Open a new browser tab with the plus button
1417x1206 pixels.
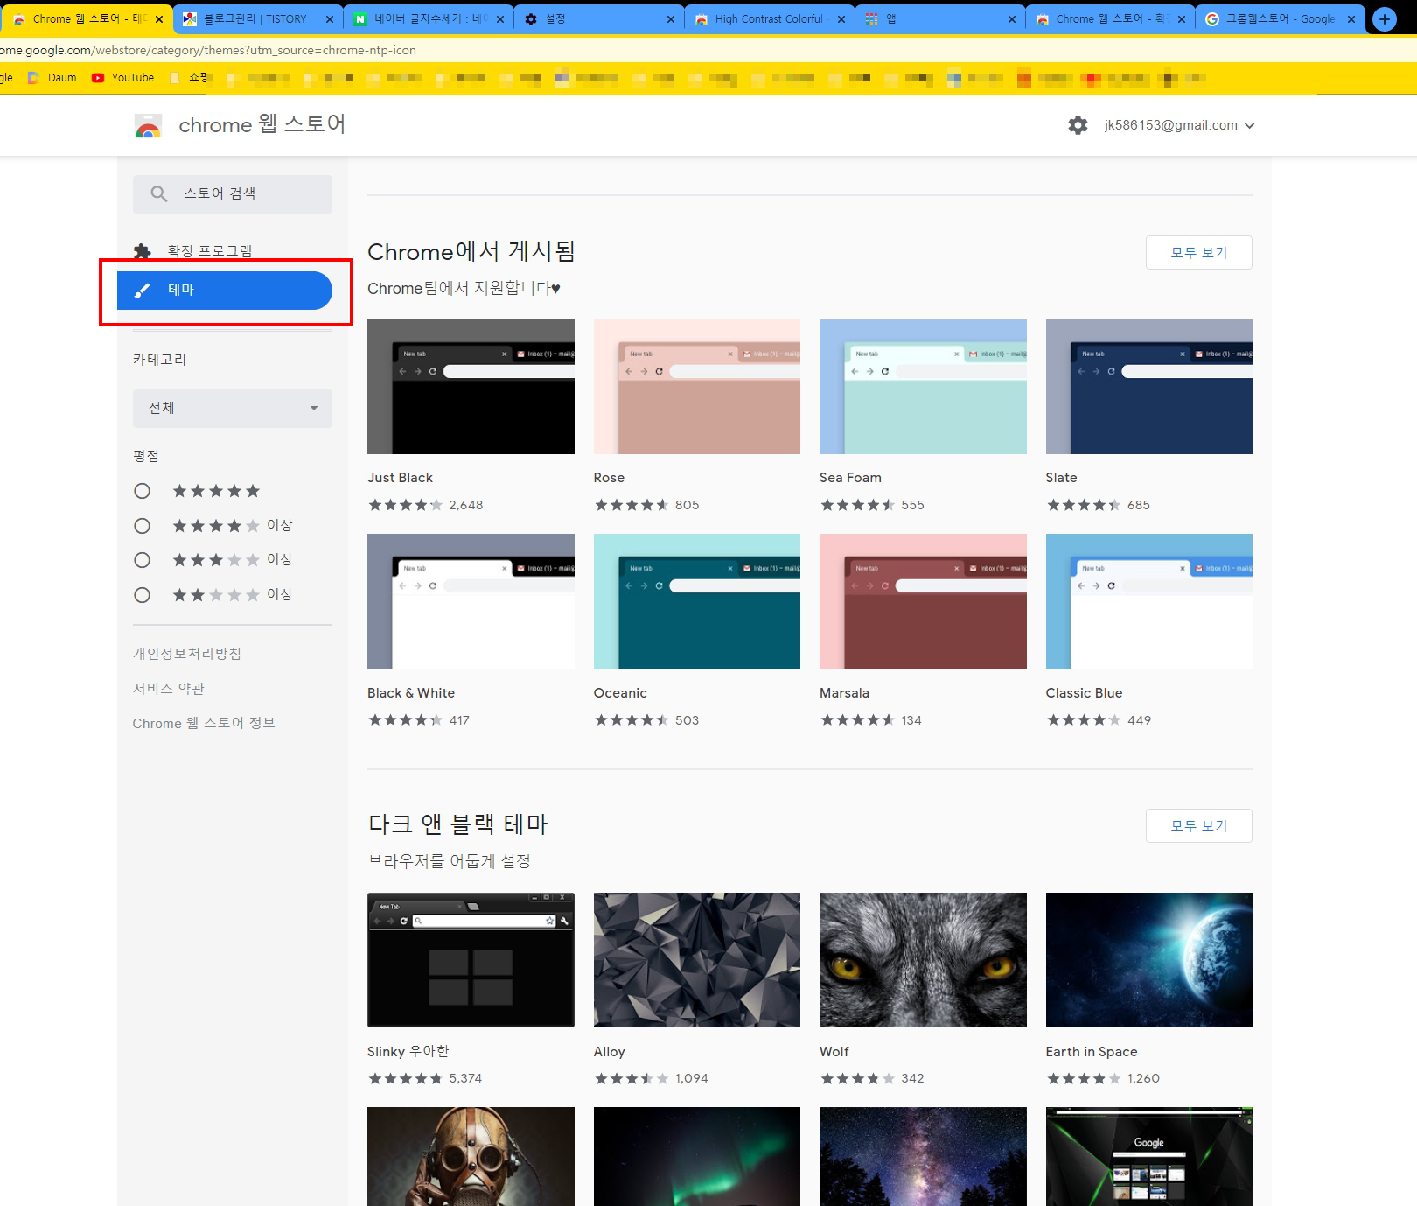click(1385, 18)
